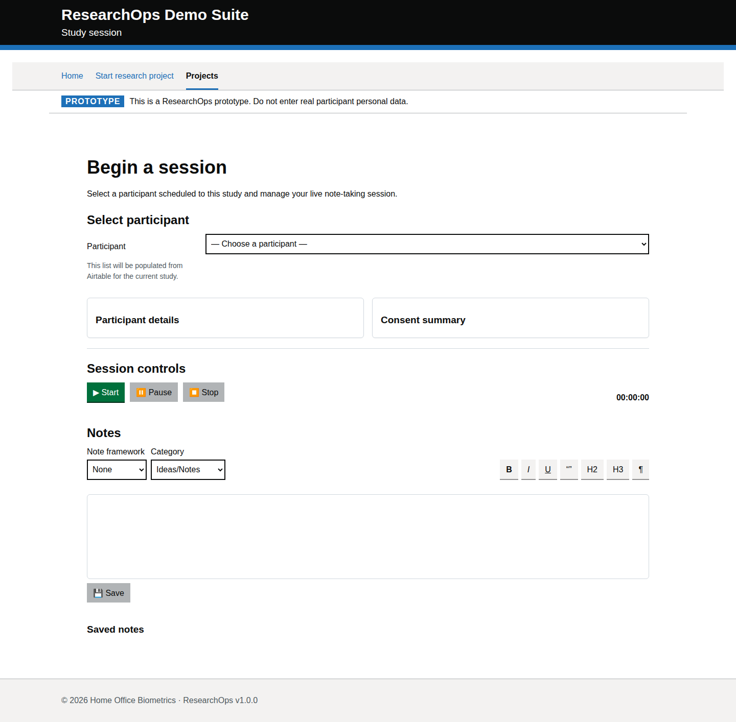Image resolution: width=736 pixels, height=722 pixels.
Task: Expand the Note framework dropdown
Action: click(x=117, y=470)
